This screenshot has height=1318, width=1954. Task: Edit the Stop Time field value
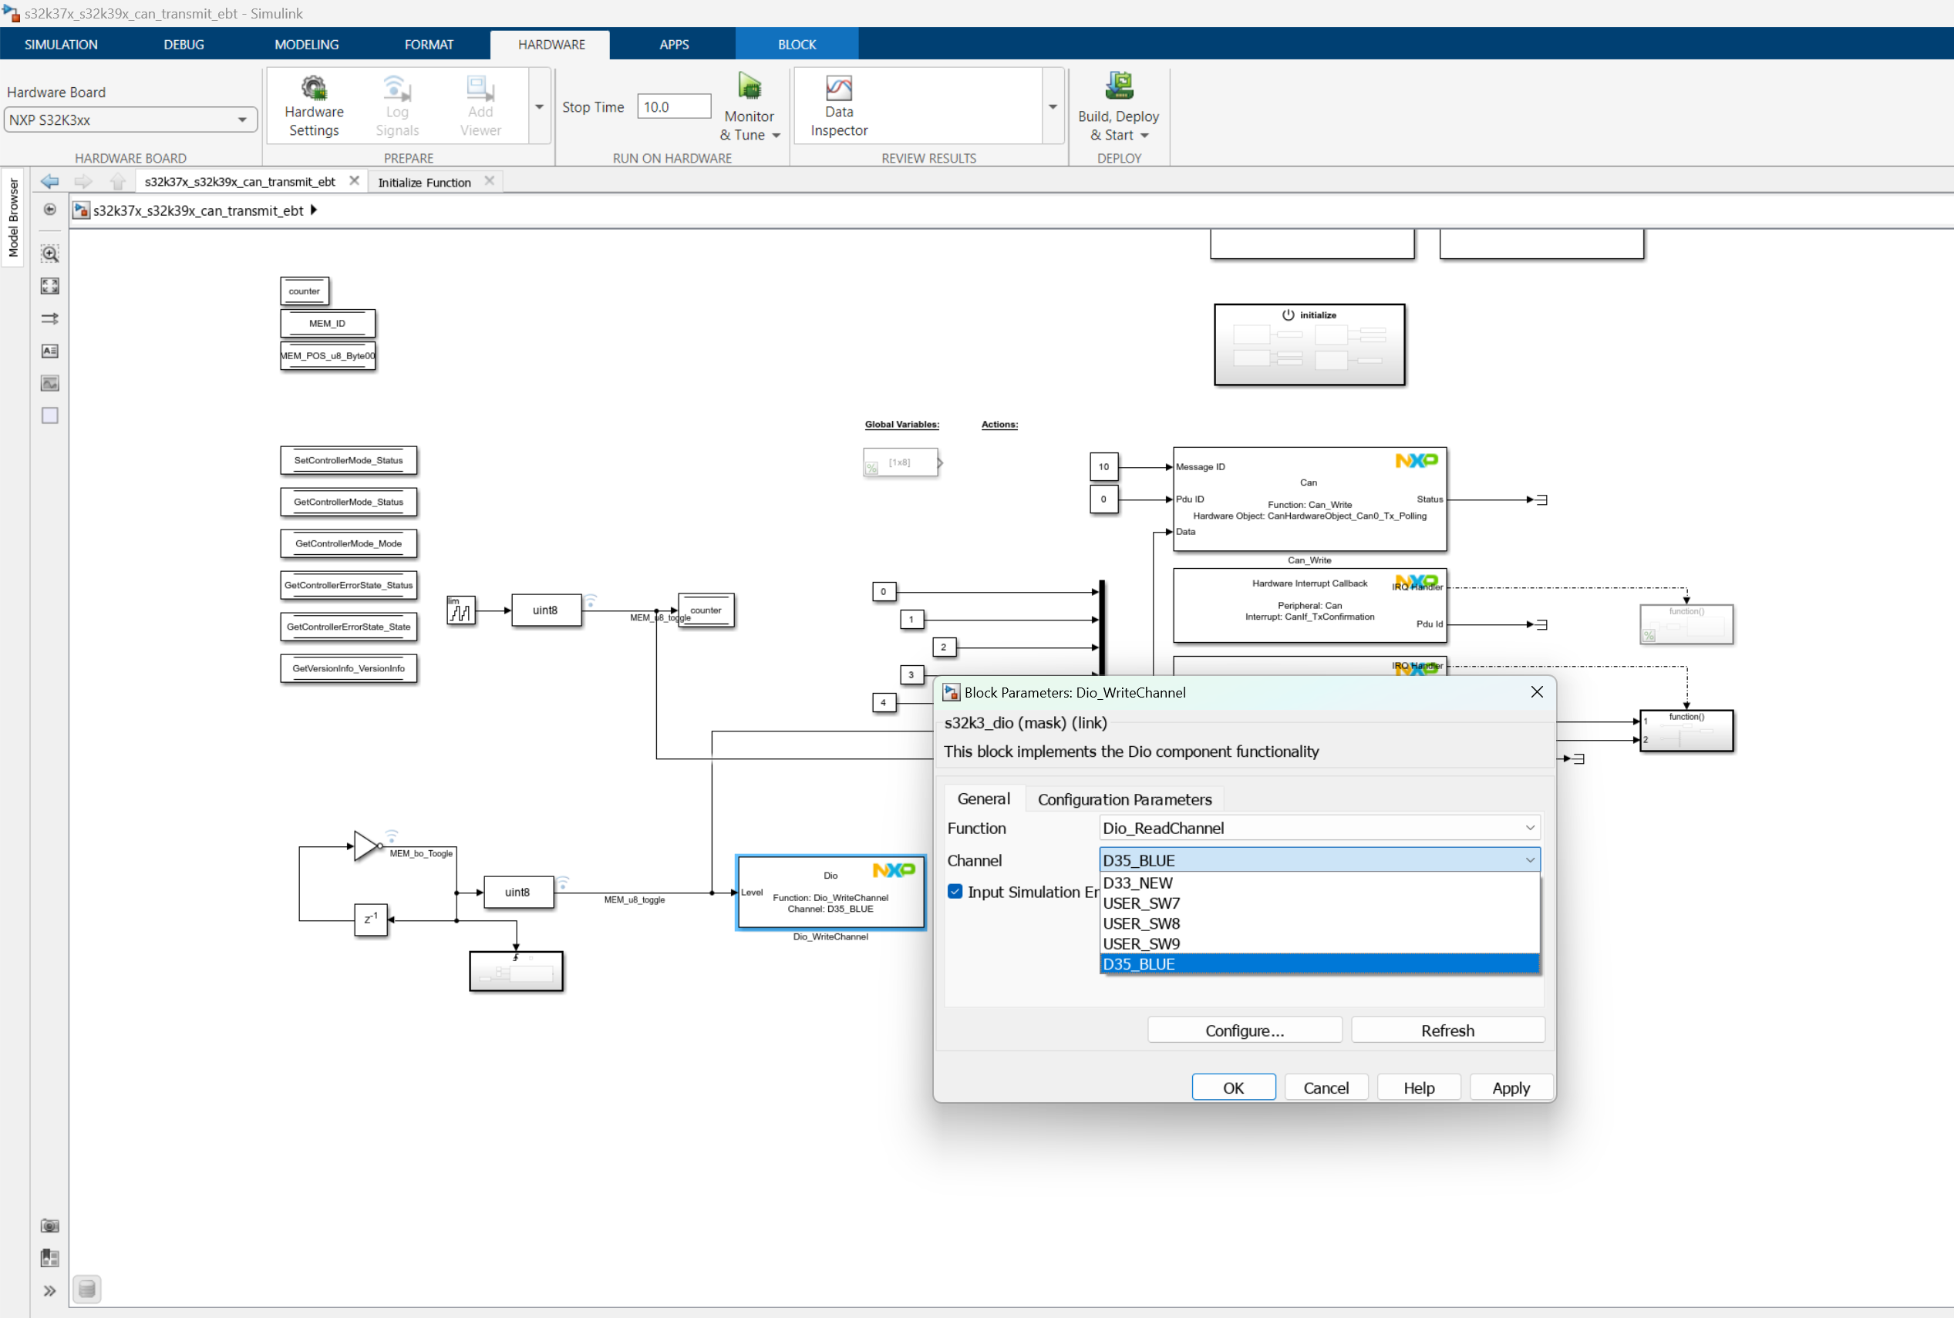(672, 106)
